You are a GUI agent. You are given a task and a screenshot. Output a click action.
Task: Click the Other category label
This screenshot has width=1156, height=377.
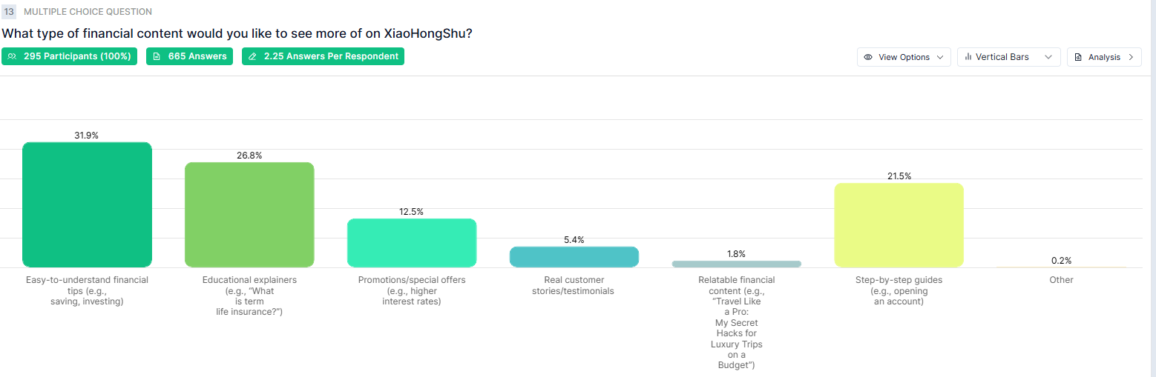click(1061, 280)
